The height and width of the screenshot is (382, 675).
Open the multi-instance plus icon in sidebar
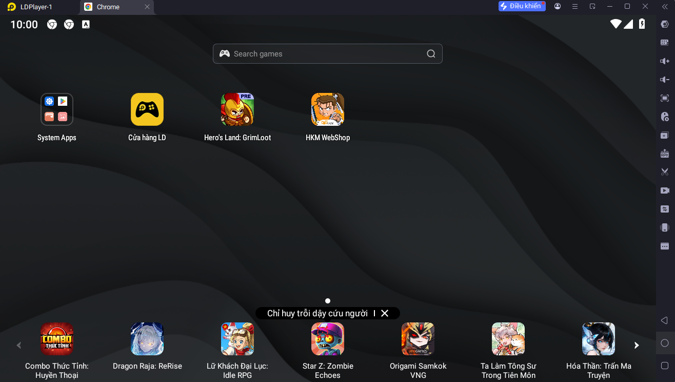(665, 135)
